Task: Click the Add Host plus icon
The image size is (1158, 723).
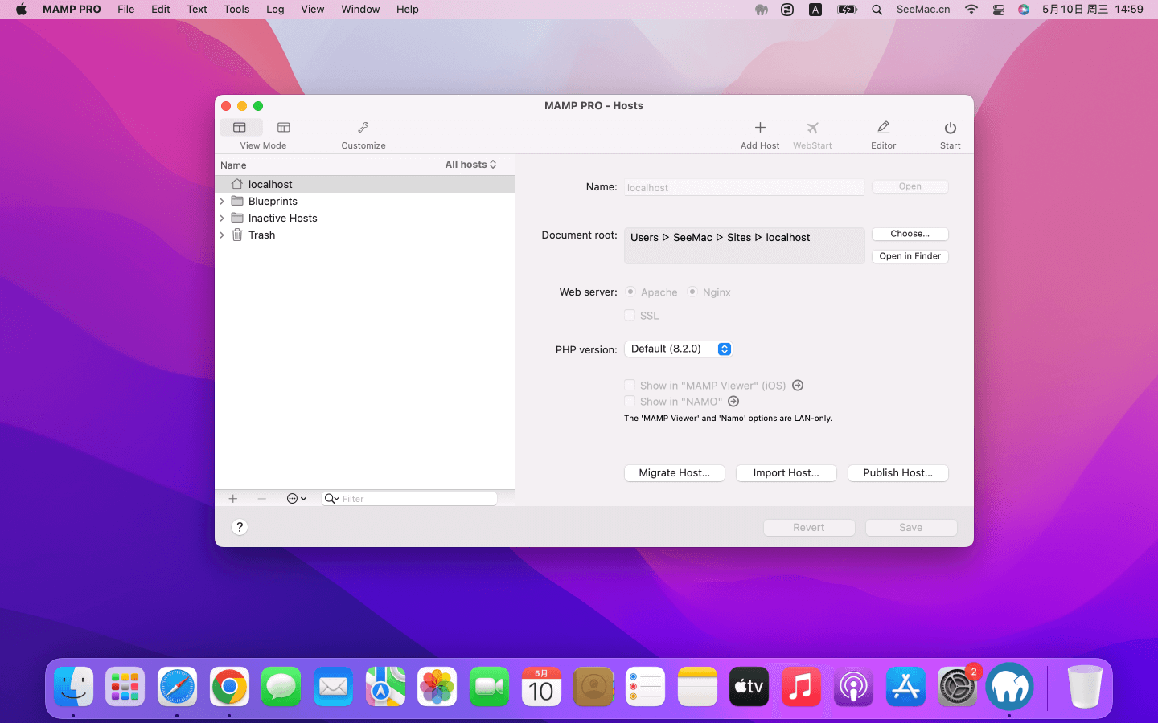Action: [x=760, y=128]
